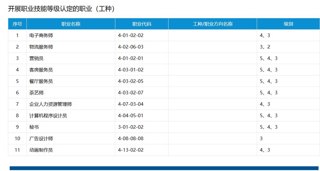Click occupation code 4-08-08-08
Screen dimensions: 320x171
131,139
